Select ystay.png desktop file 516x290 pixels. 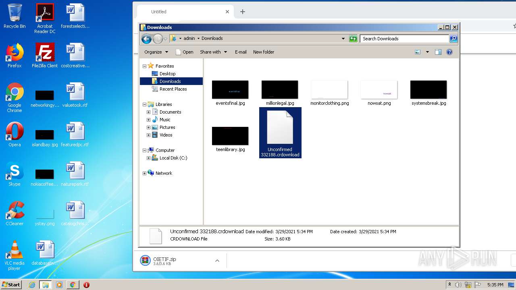point(45,217)
